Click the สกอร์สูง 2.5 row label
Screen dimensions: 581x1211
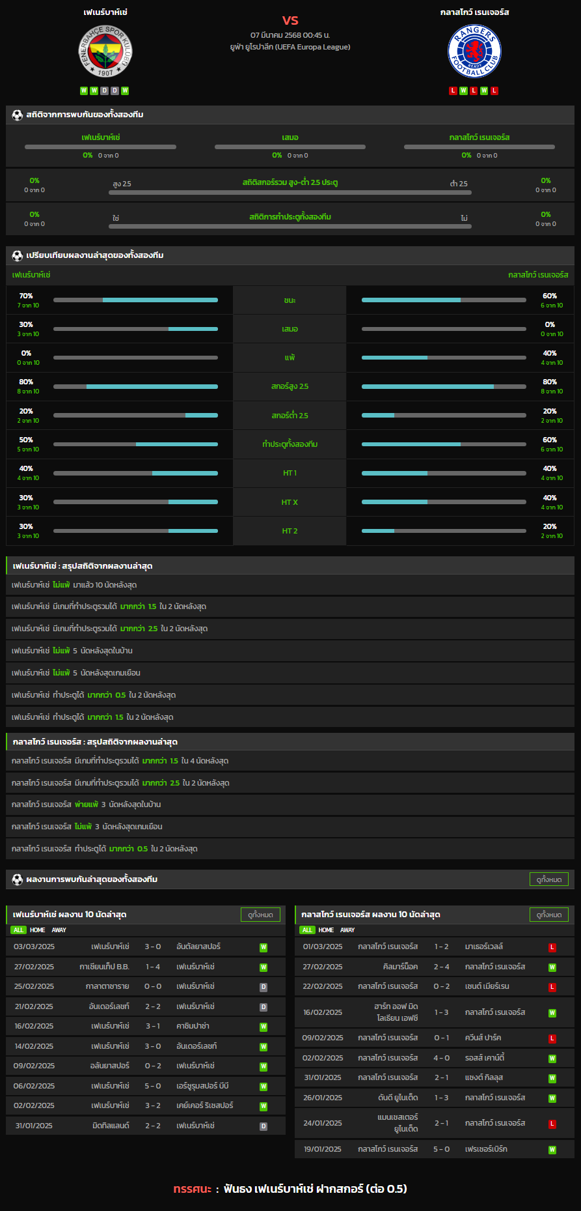[290, 387]
